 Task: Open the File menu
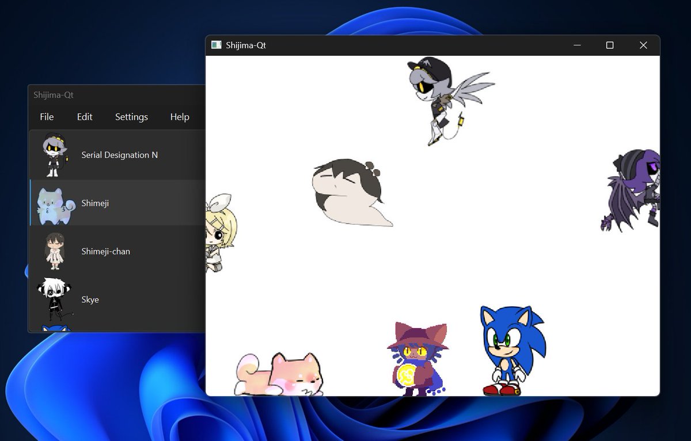[47, 117]
